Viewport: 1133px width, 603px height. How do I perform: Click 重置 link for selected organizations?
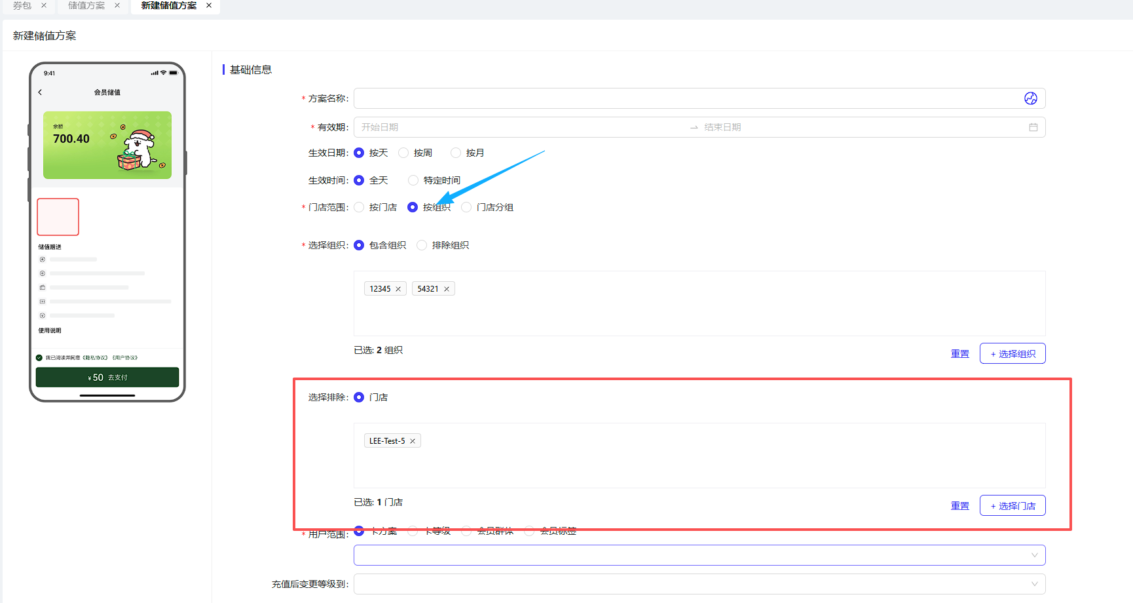click(x=959, y=353)
